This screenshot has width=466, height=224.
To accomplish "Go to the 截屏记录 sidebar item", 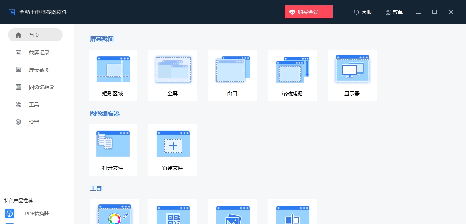I will coord(35,52).
